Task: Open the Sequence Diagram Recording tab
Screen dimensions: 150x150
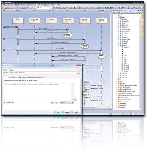Action: coord(35,77)
